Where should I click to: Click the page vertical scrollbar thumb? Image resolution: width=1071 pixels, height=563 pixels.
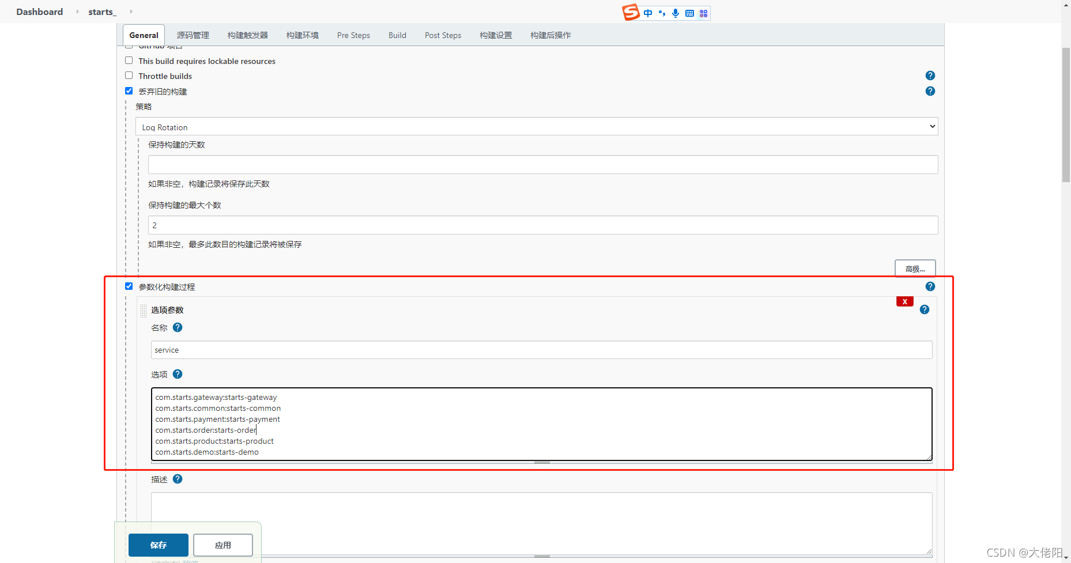pos(1066,115)
